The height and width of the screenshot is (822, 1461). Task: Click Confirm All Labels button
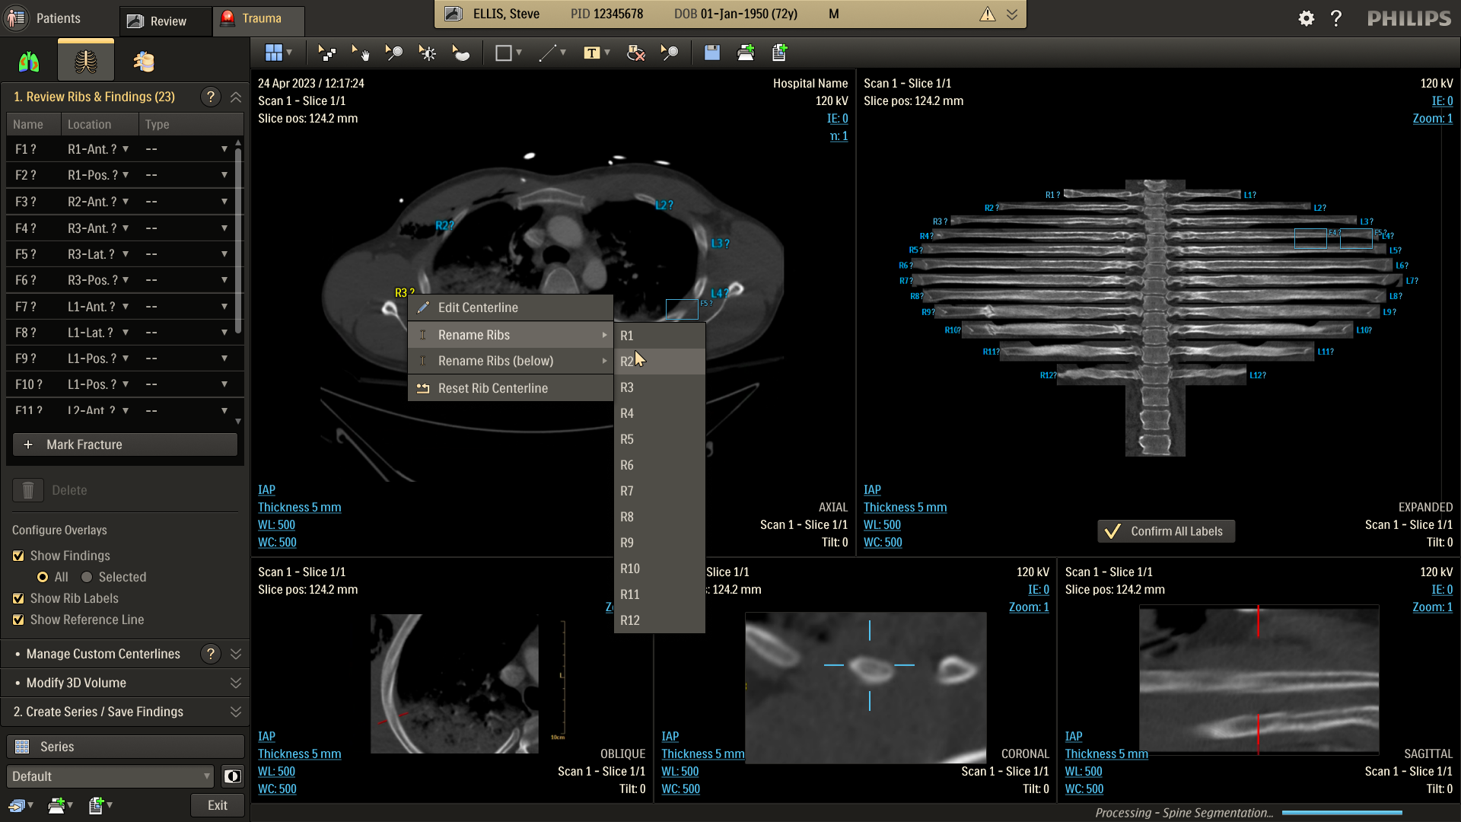click(1166, 531)
